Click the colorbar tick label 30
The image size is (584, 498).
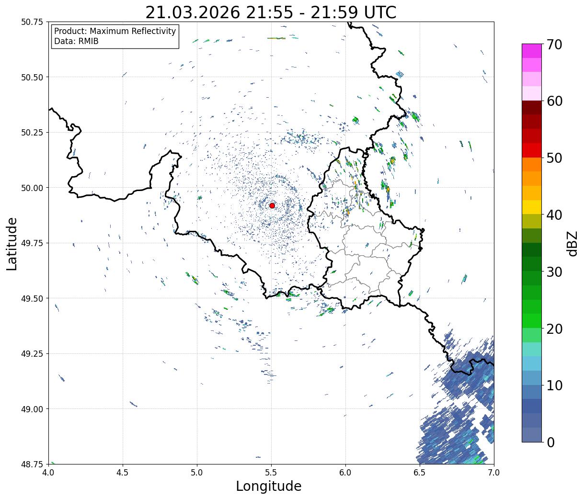click(554, 272)
